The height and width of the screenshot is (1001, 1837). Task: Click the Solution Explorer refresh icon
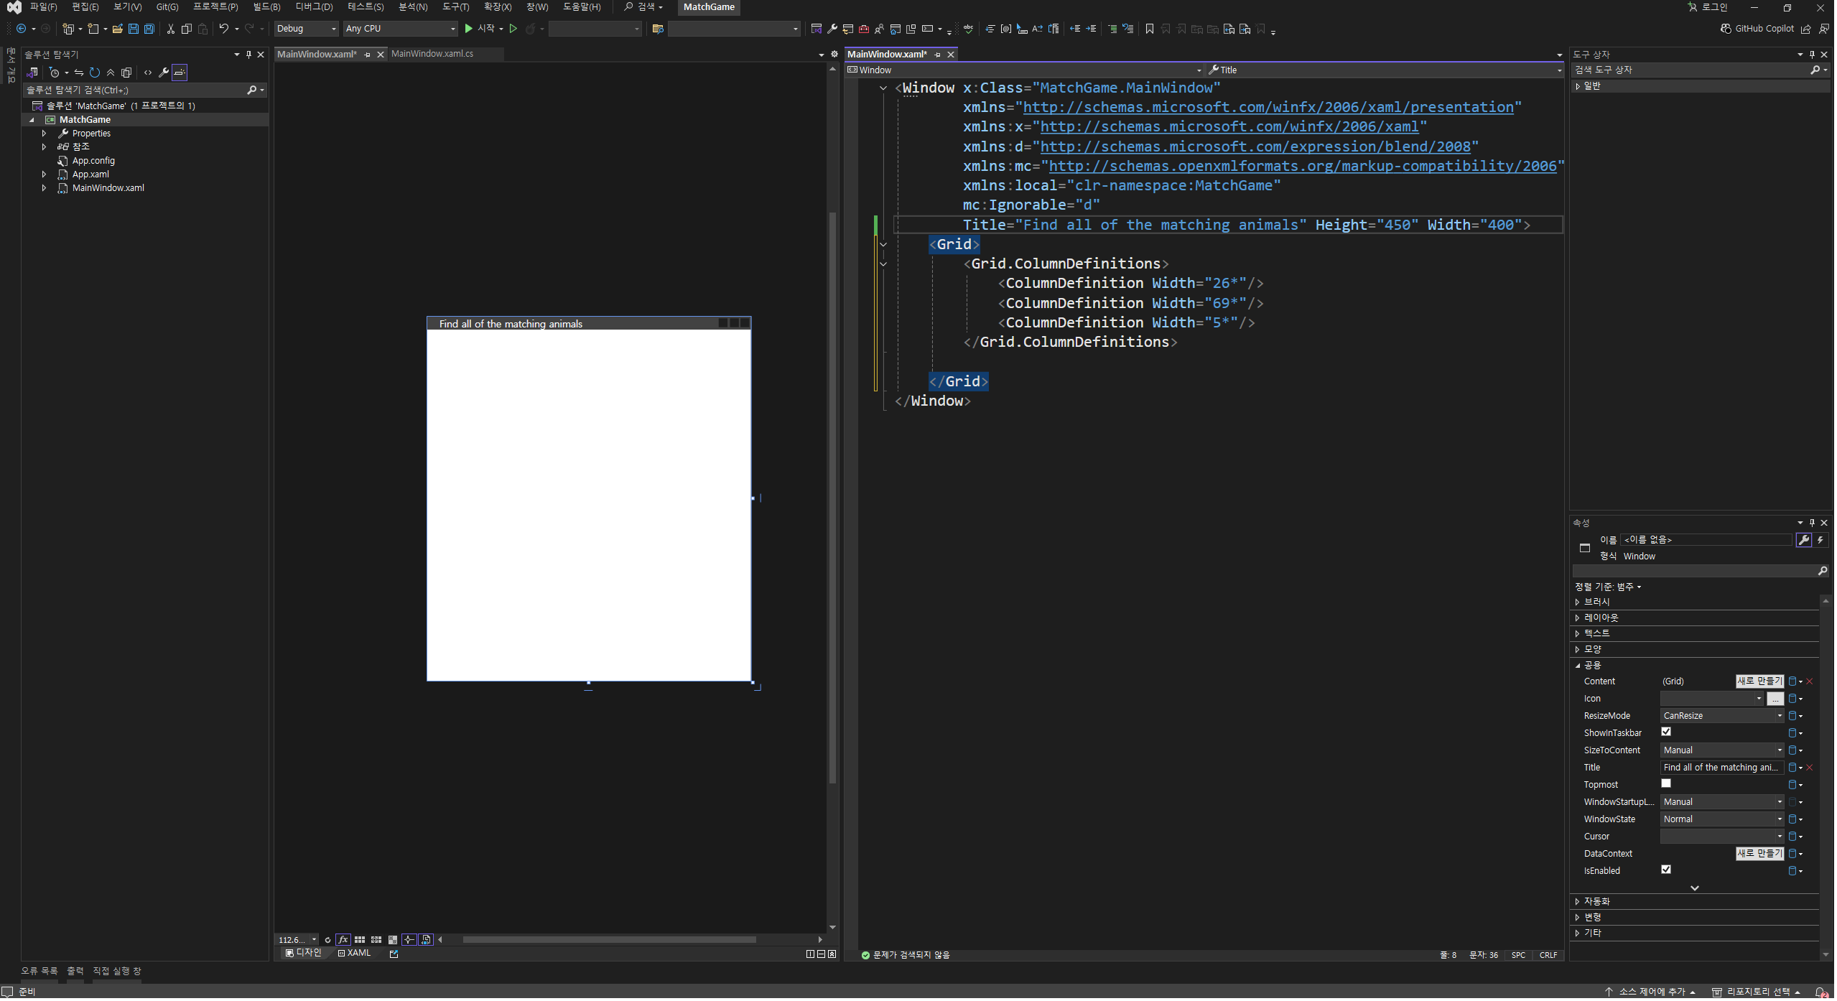pyautogui.click(x=94, y=73)
